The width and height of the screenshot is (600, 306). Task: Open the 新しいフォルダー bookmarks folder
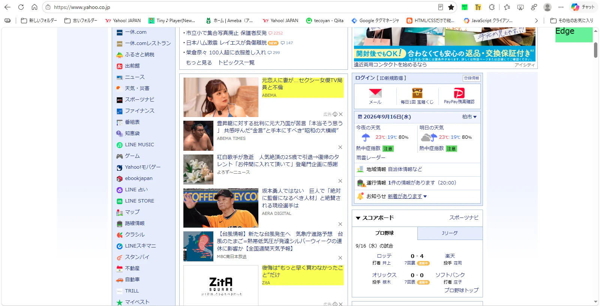pyautogui.click(x=39, y=21)
